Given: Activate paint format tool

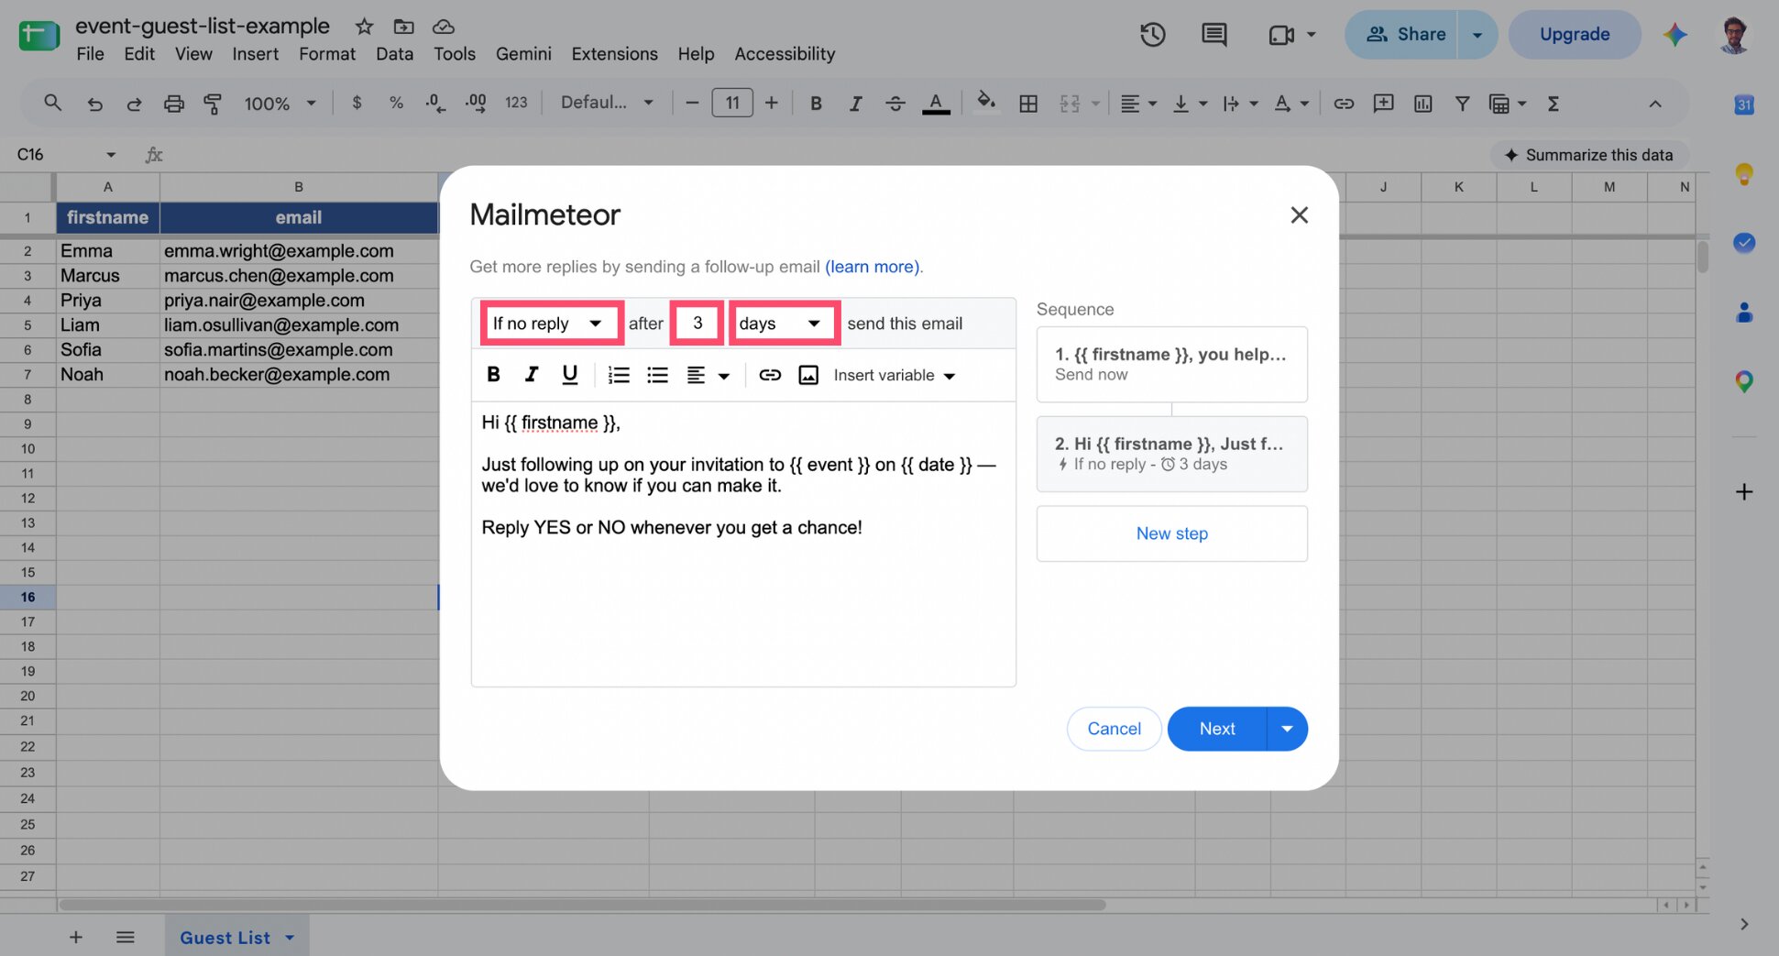Looking at the screenshot, I should click(213, 104).
